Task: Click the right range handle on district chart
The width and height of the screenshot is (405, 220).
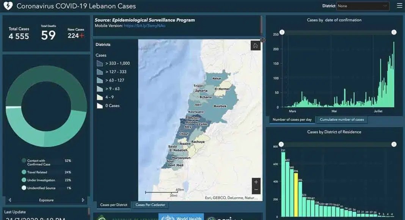Action: click(x=394, y=144)
